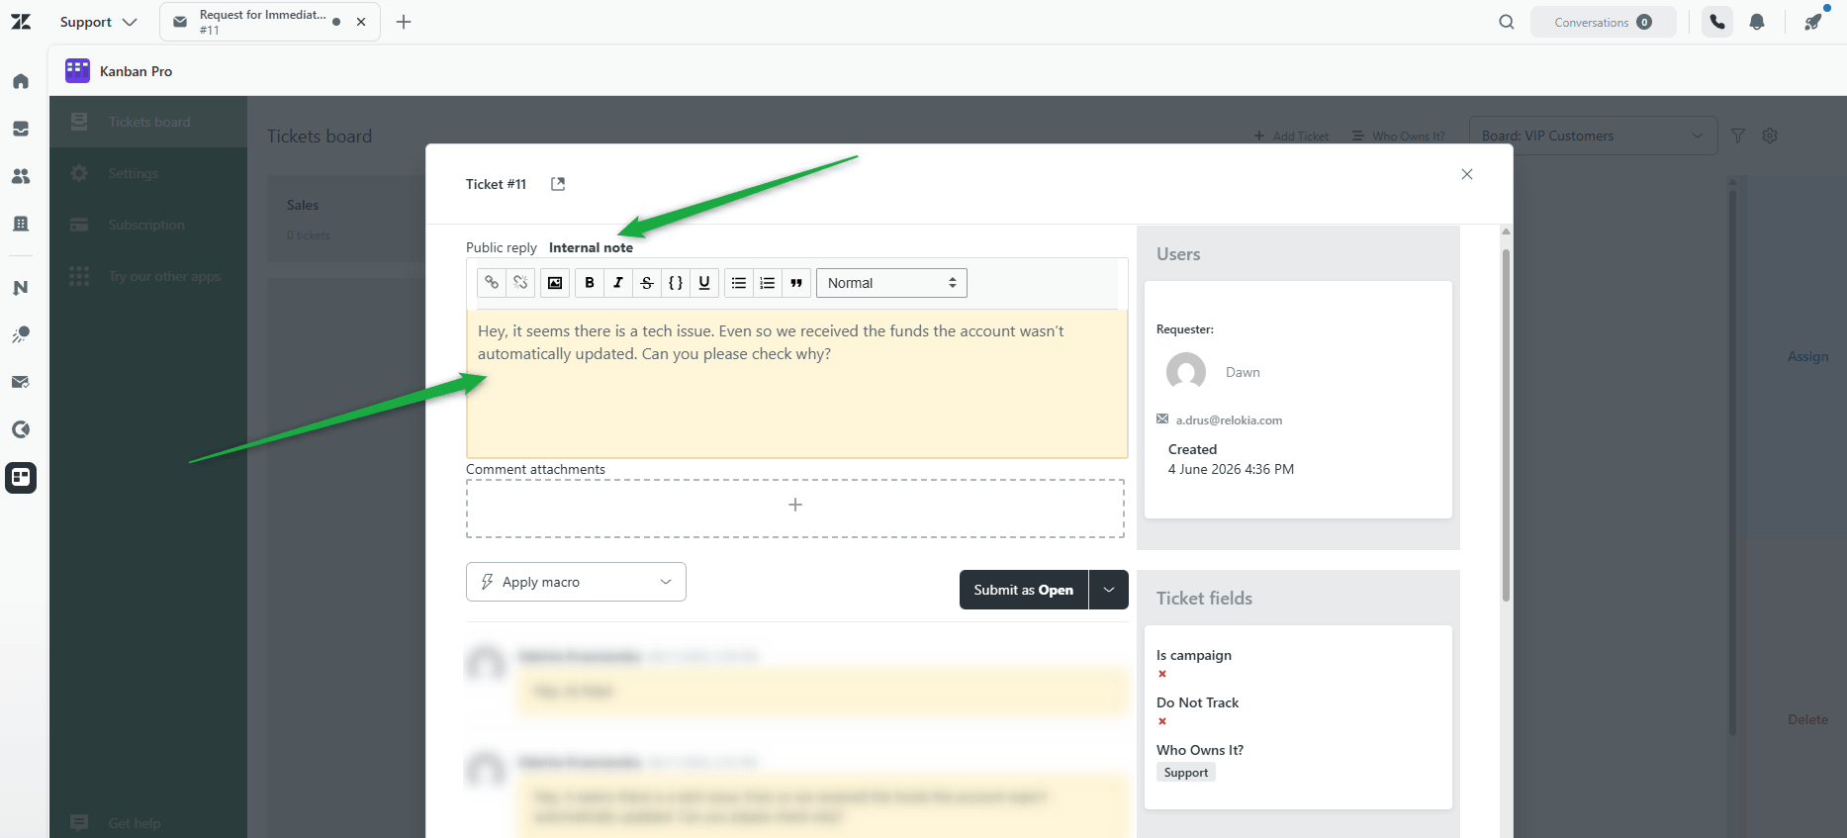Screen dimensions: 1847x838
Task: Apply italic formatting
Action: (618, 283)
